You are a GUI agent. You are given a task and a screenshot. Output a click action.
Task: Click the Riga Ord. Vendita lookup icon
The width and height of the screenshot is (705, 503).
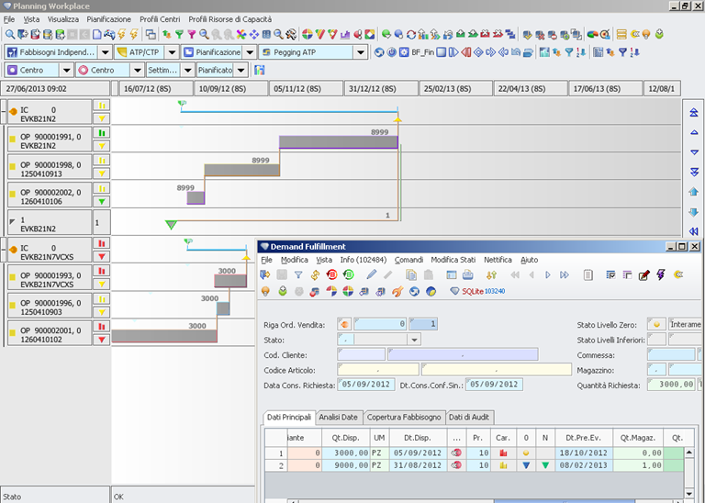(x=343, y=324)
